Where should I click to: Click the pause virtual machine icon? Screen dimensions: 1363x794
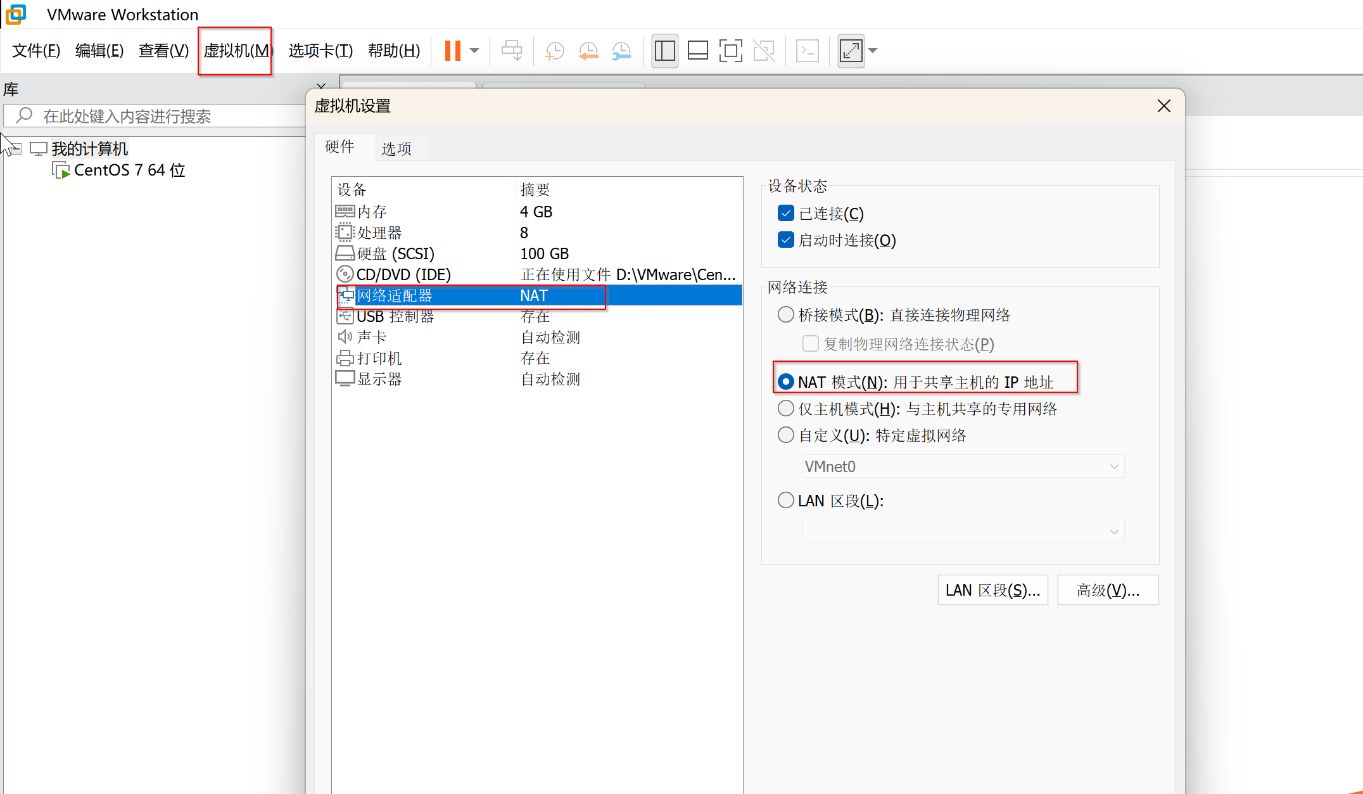coord(452,51)
